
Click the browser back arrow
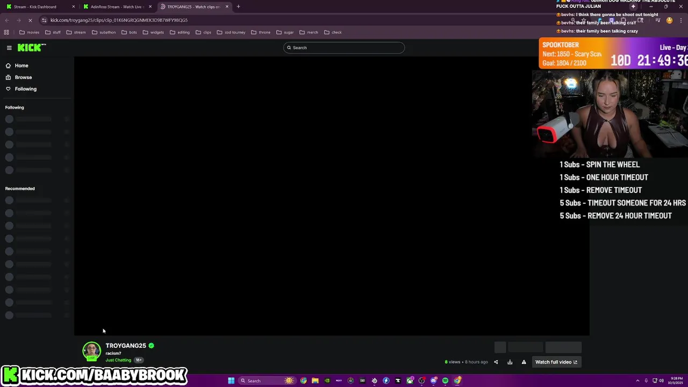coord(7,20)
